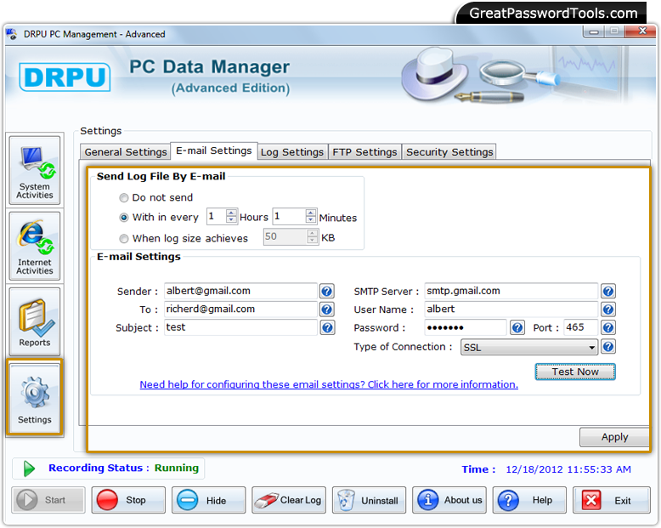Image resolution: width=661 pixels, height=528 pixels.
Task: Switch to the Log Settings tab
Action: point(292,152)
